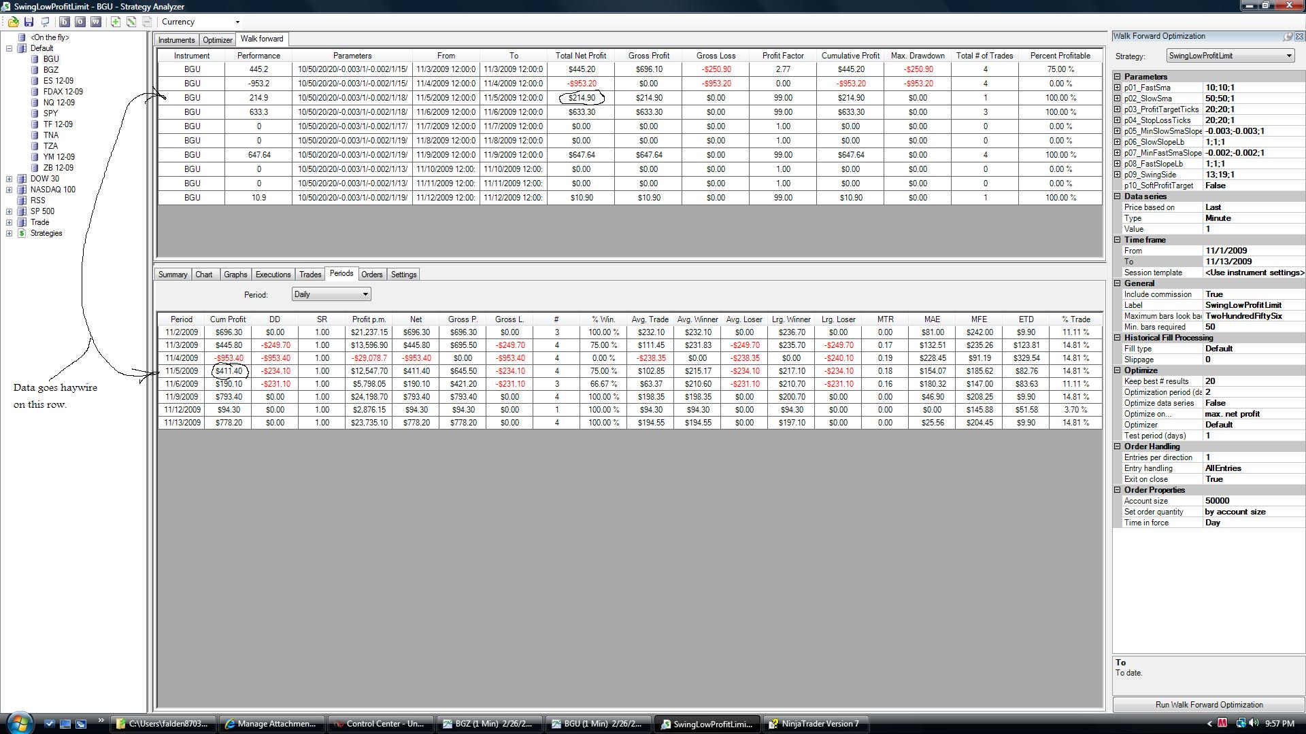Expand the p09_SwingSide parameter
1306x734 pixels.
(x=1118, y=175)
